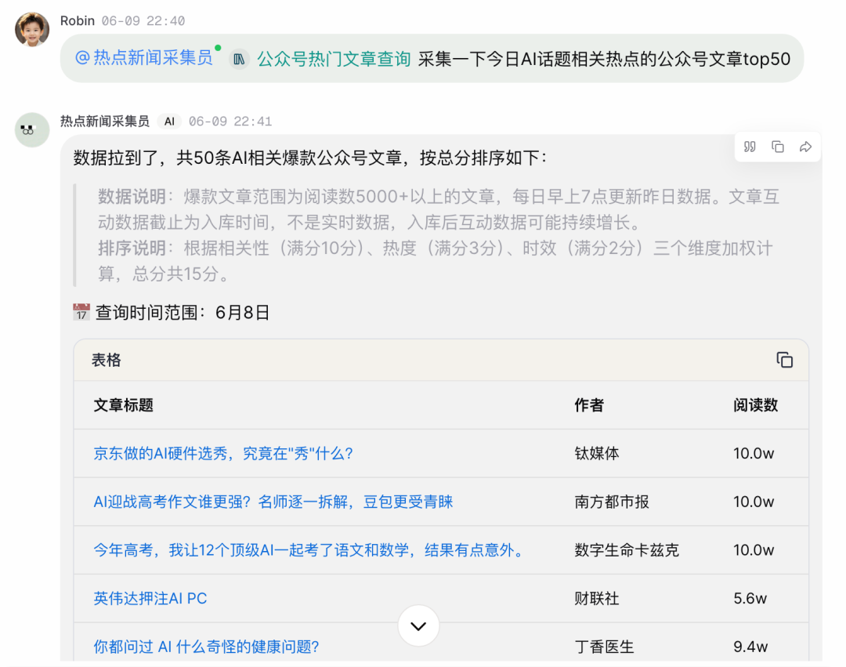
Task: Click the 表格 table title label
Action: point(107,360)
